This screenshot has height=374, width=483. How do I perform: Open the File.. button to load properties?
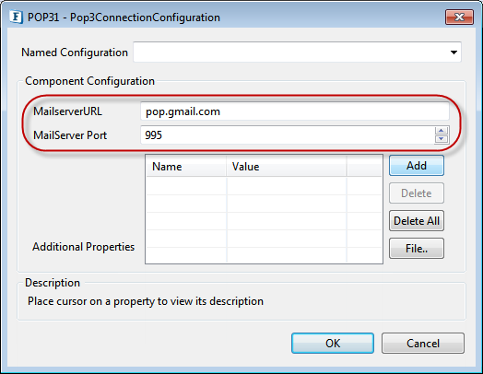pyautogui.click(x=416, y=248)
